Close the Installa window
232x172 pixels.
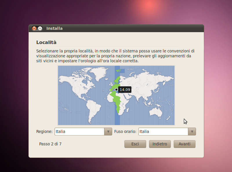pyautogui.click(x=34, y=28)
